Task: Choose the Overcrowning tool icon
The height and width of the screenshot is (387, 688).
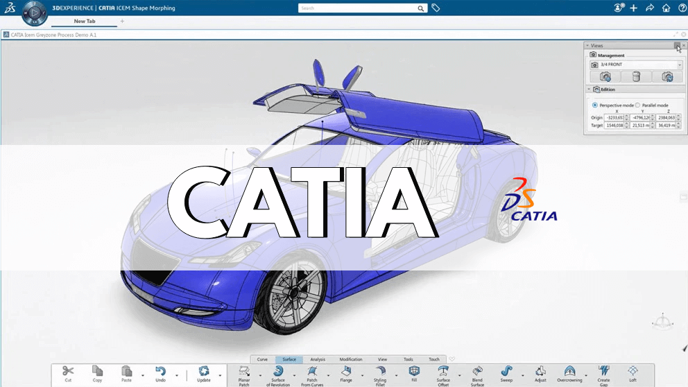Action: pos(569,372)
